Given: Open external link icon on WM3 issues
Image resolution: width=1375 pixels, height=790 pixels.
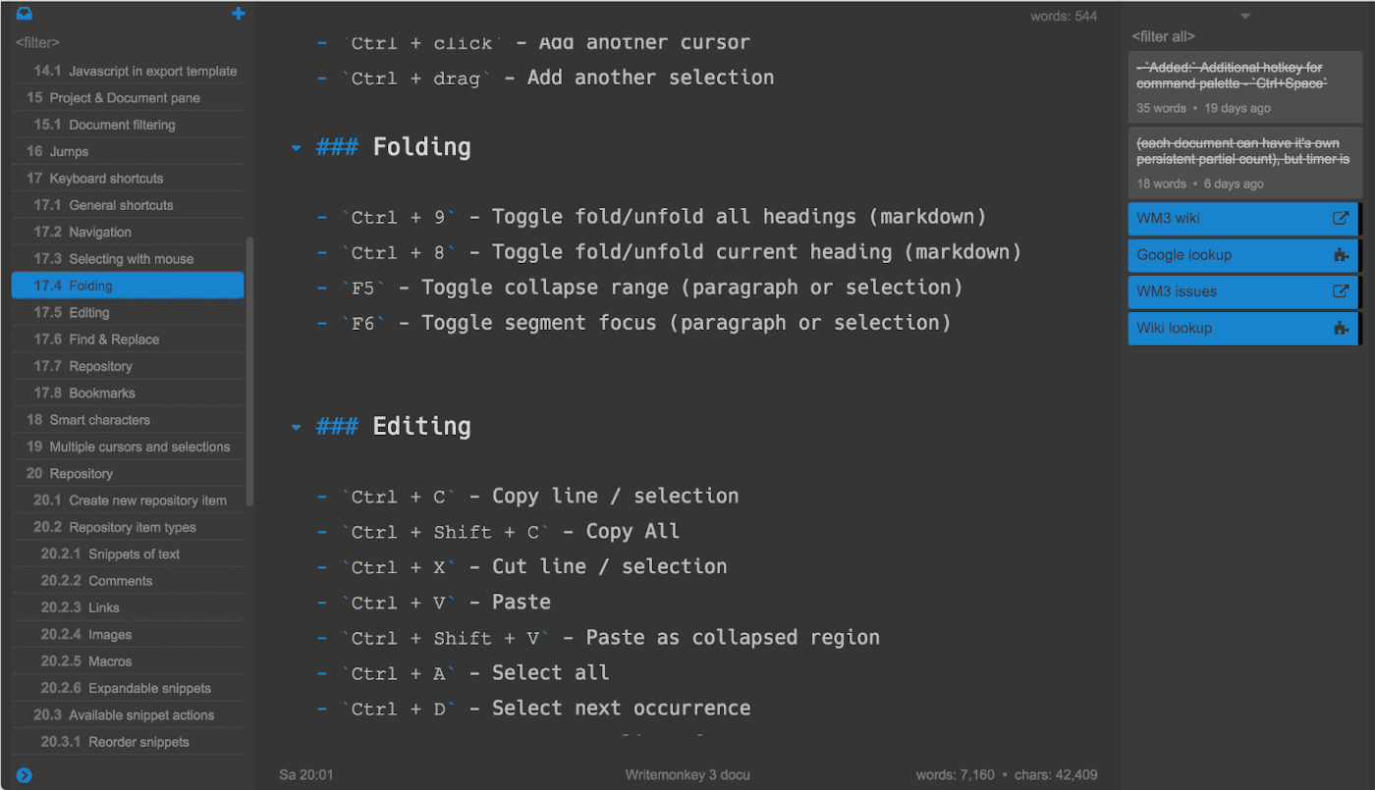Looking at the screenshot, I should tap(1341, 291).
